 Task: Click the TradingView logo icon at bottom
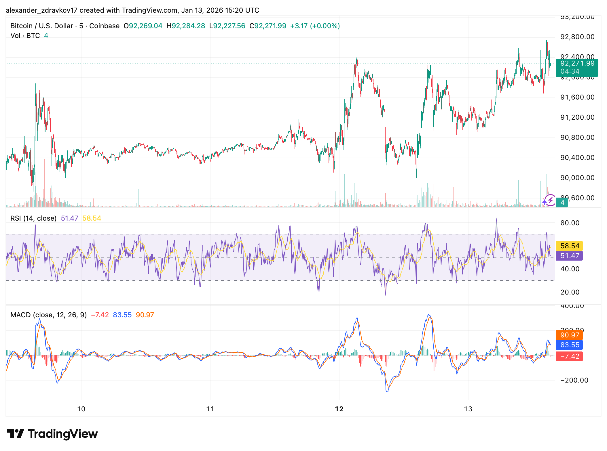(x=15, y=433)
